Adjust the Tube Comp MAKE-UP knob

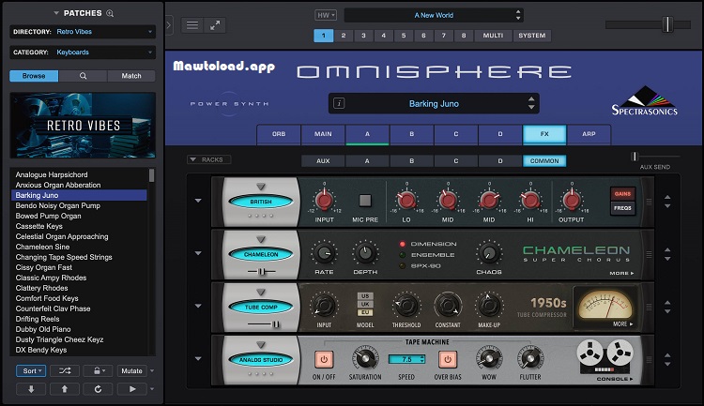pyautogui.click(x=489, y=306)
